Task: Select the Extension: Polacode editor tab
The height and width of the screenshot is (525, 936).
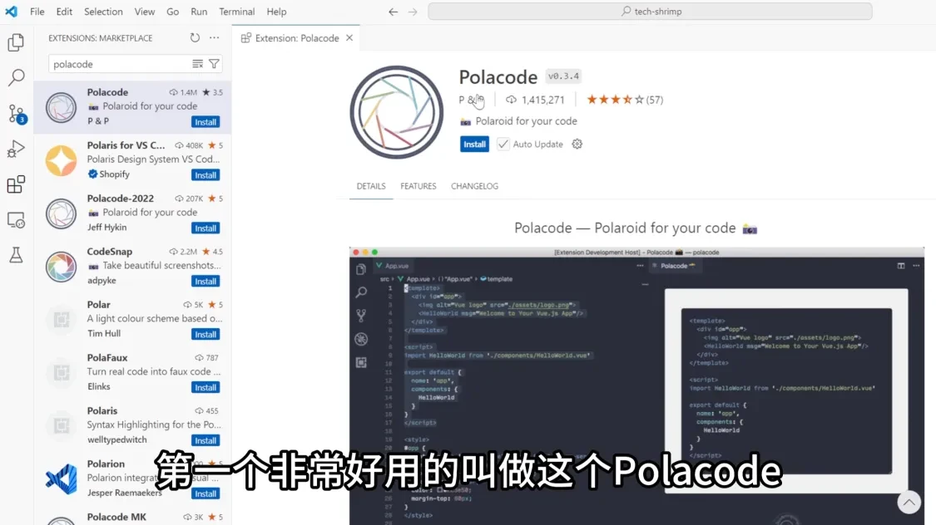Action: (296, 37)
